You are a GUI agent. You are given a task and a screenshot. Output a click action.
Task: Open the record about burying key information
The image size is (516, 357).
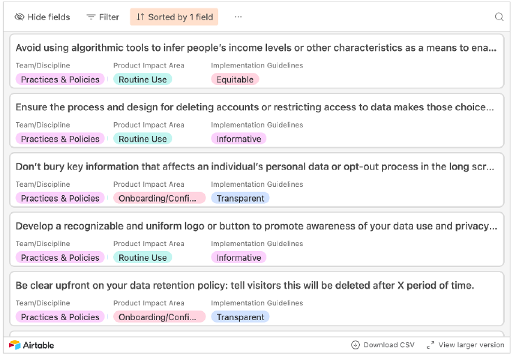[256, 167]
